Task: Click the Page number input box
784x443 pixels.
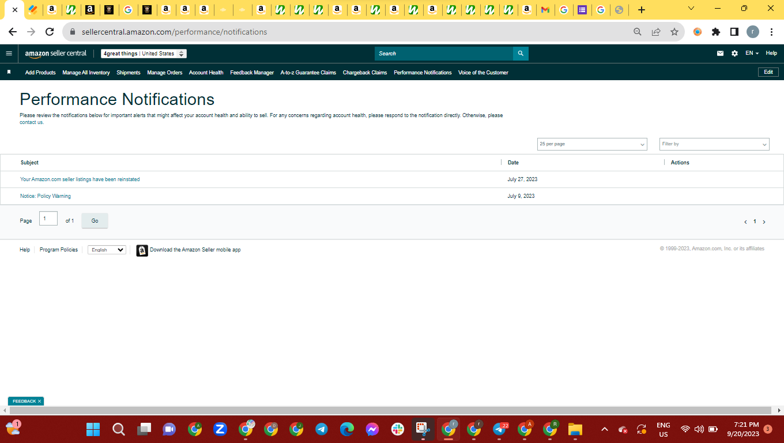Action: [x=48, y=219]
